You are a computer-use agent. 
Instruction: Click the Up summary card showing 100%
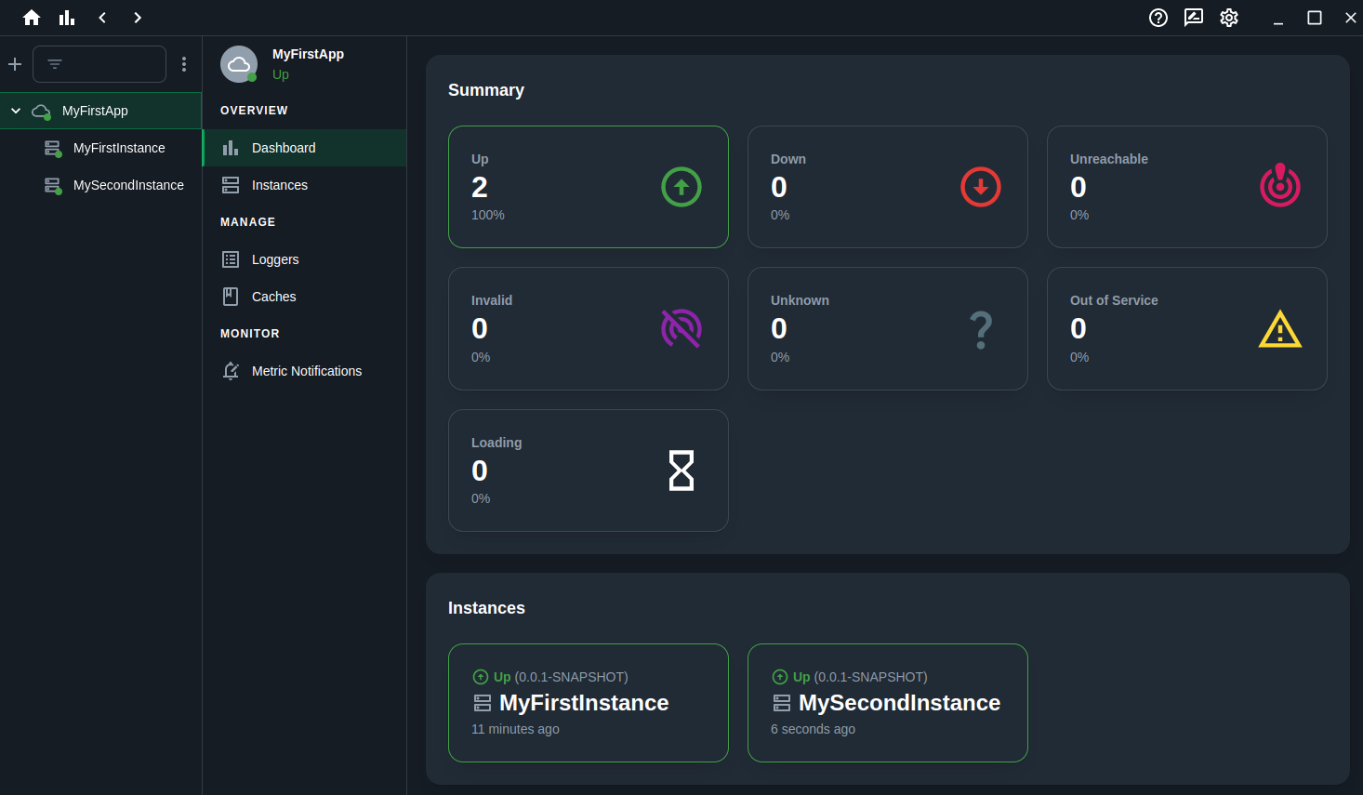click(588, 186)
